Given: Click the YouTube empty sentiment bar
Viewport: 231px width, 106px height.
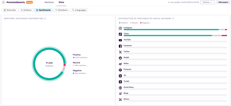Looking at the screenshot, I should click(175, 41).
